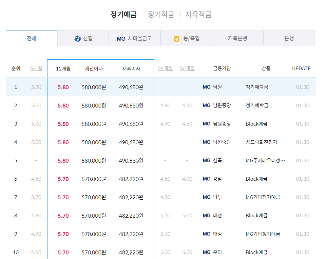The height and width of the screenshot is (259, 324).
Task: Sort by the 36개월 column link
Action: (187, 68)
